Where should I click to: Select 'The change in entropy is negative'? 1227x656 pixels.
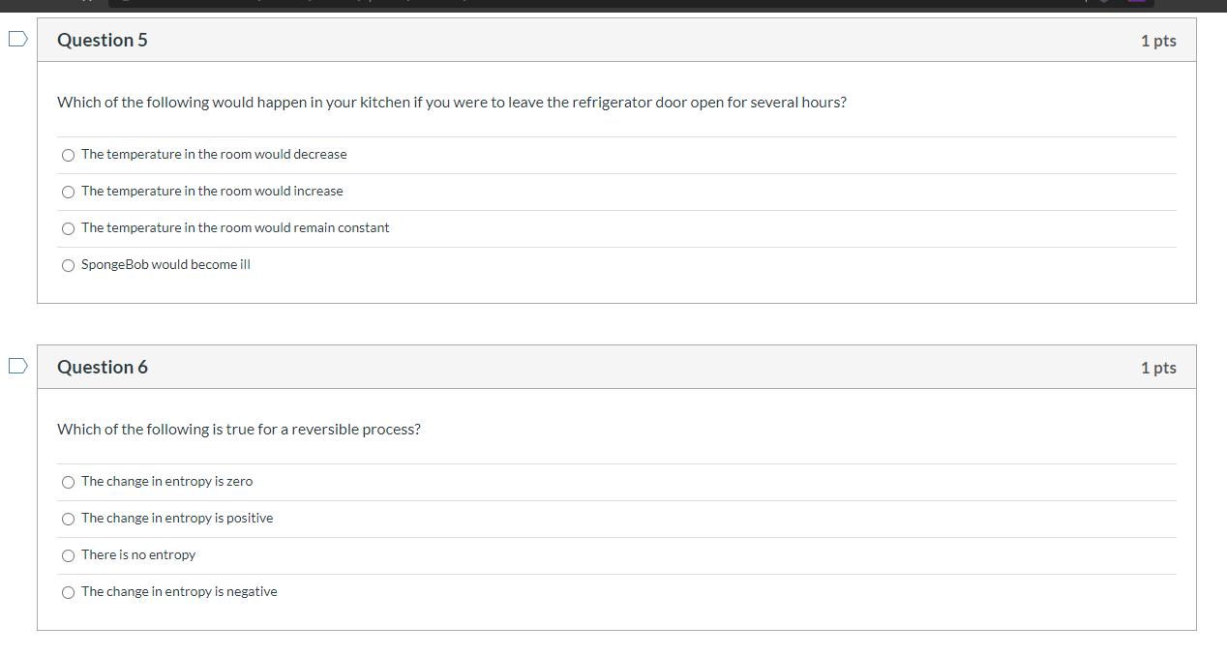pyautogui.click(x=68, y=592)
